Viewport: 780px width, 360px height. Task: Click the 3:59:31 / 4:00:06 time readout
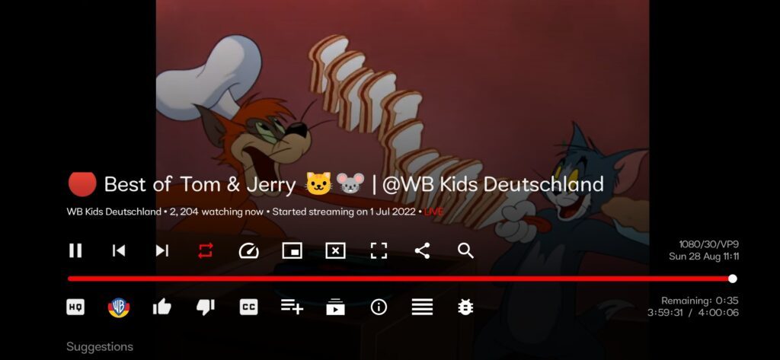(693, 313)
